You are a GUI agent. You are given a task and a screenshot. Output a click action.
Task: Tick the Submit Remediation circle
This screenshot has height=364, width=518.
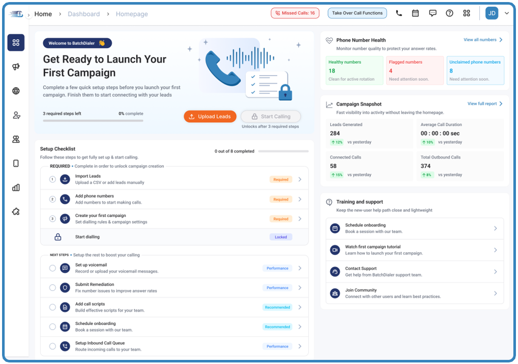[52, 288]
